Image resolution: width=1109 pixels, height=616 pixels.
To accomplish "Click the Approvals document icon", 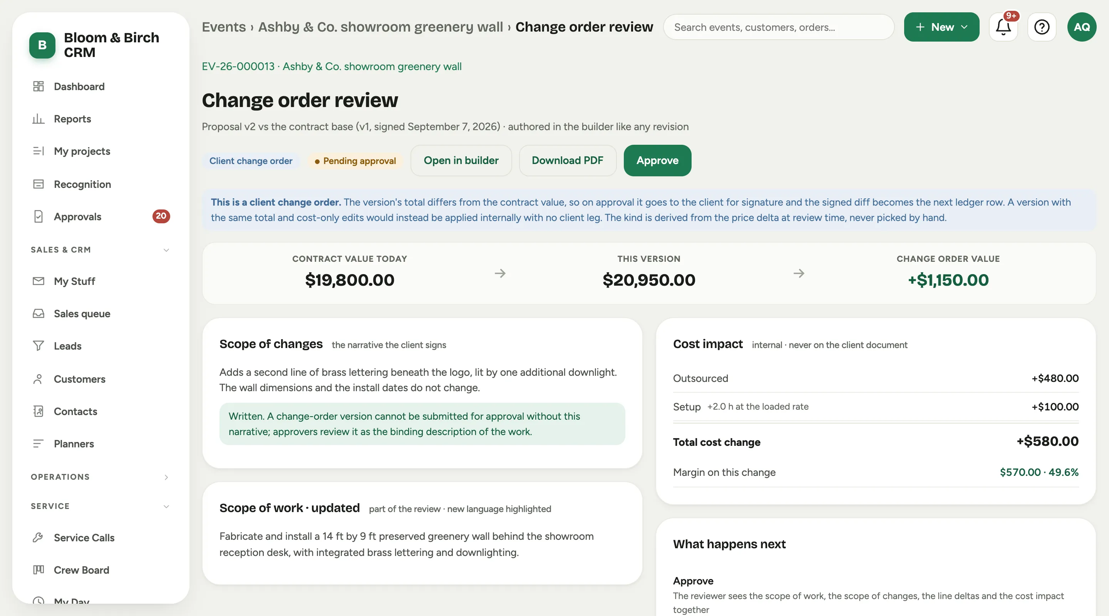I will (x=39, y=216).
